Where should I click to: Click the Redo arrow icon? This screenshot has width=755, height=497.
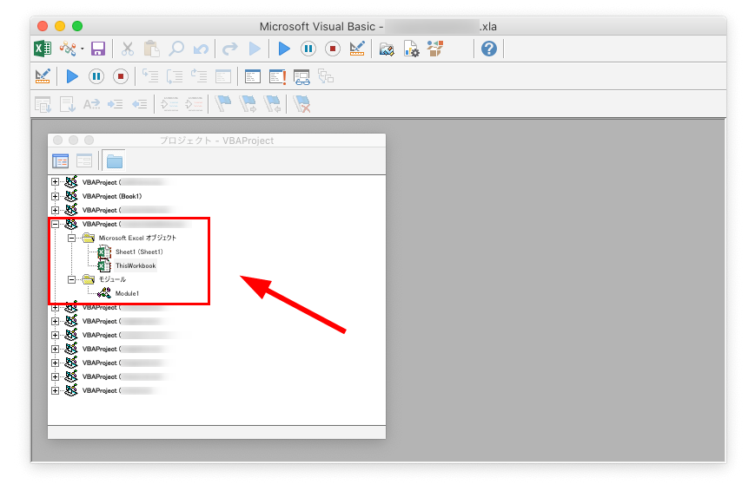point(230,49)
